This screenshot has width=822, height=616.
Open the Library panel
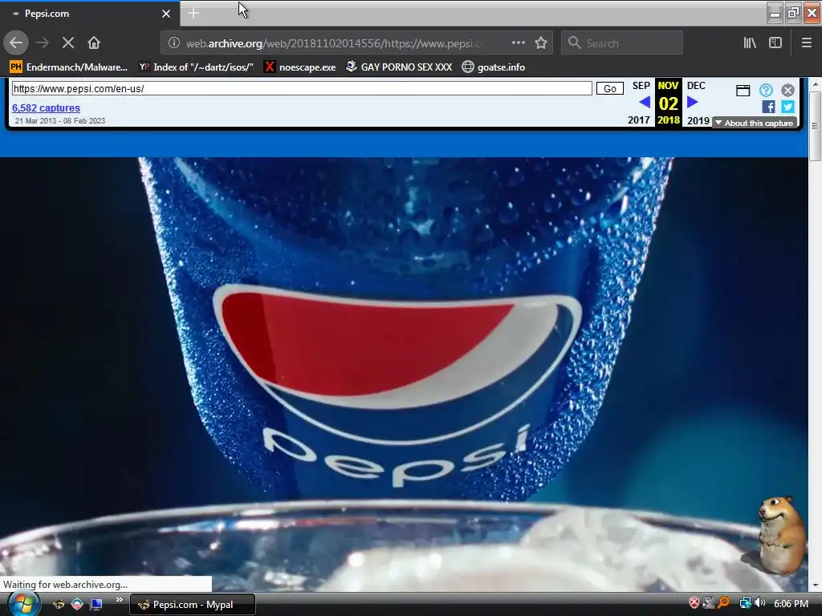click(x=750, y=43)
